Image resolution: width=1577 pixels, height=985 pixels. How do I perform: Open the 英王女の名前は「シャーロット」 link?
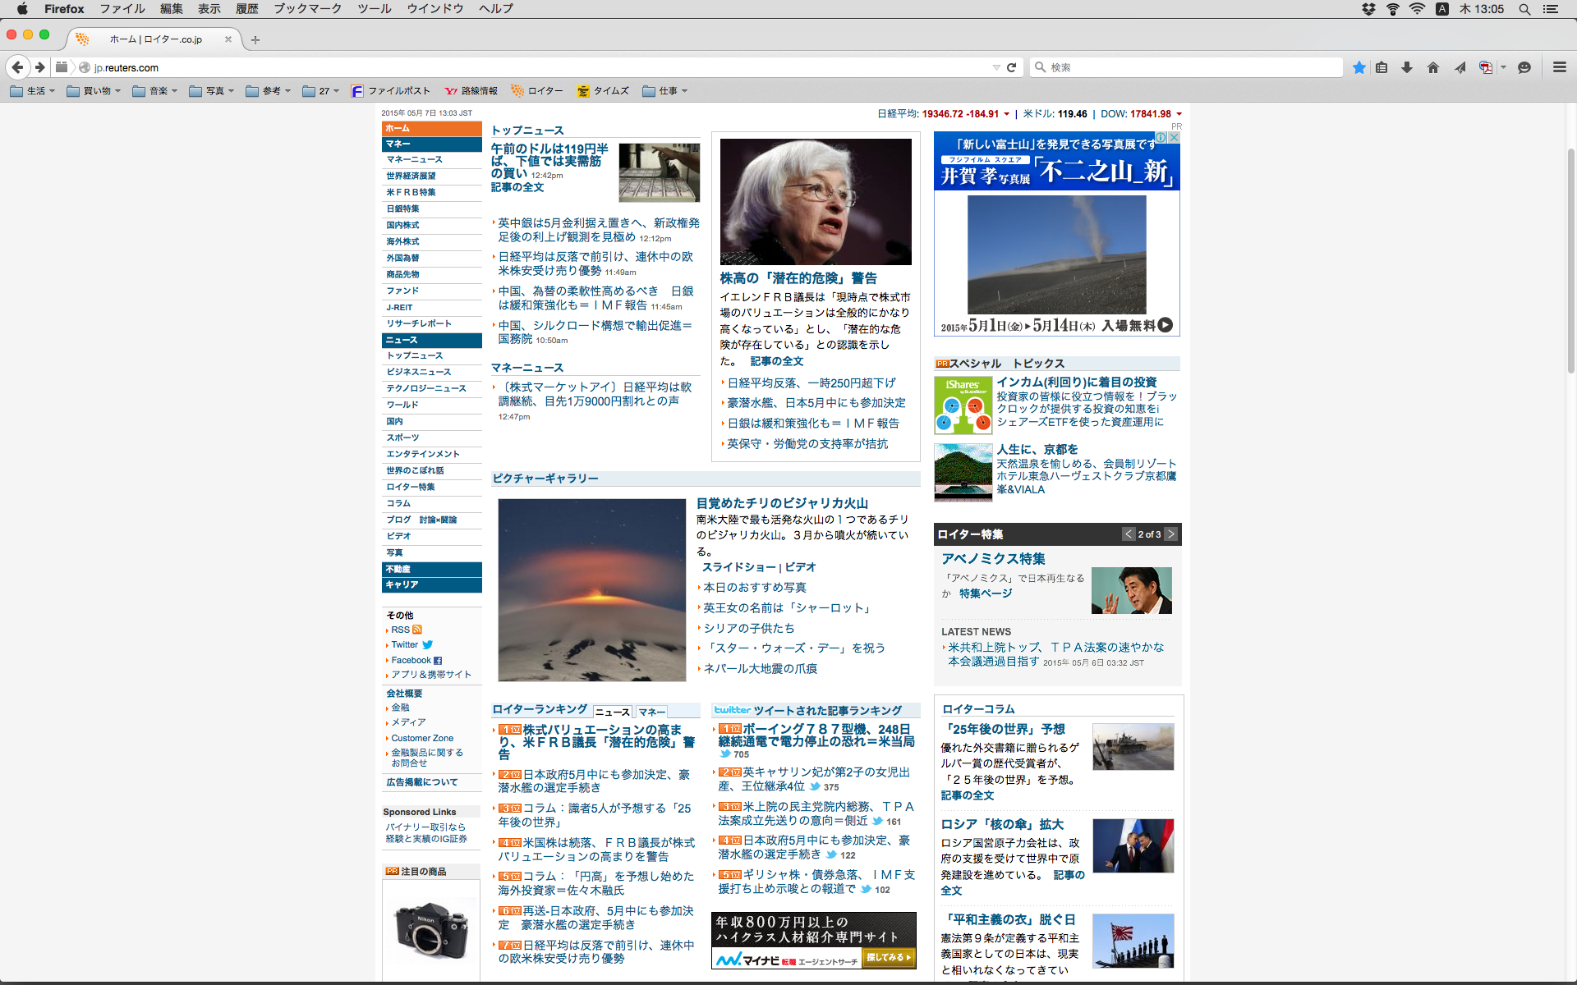coord(788,607)
